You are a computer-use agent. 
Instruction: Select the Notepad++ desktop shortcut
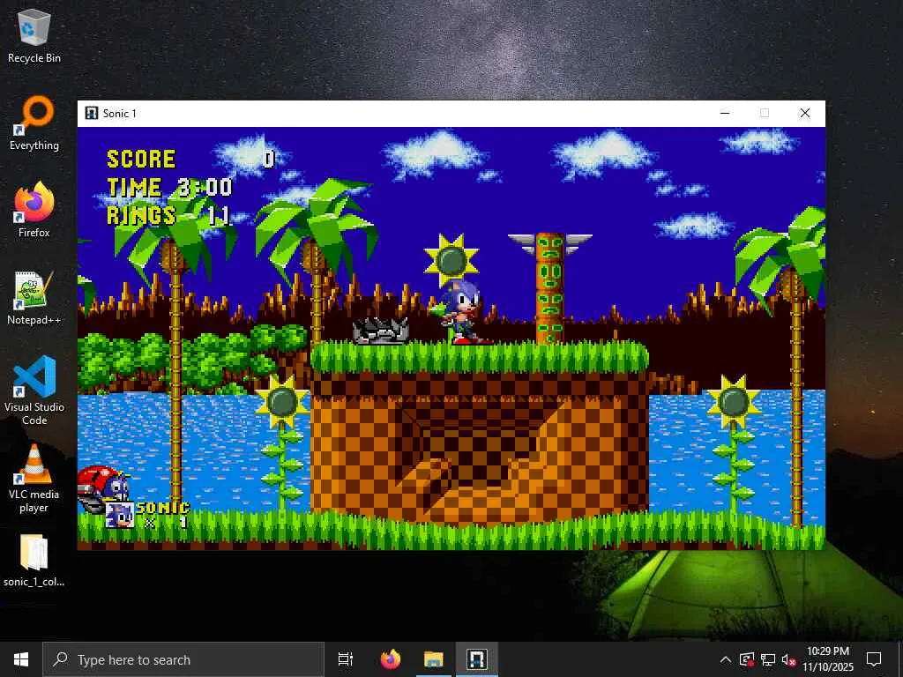point(34,298)
